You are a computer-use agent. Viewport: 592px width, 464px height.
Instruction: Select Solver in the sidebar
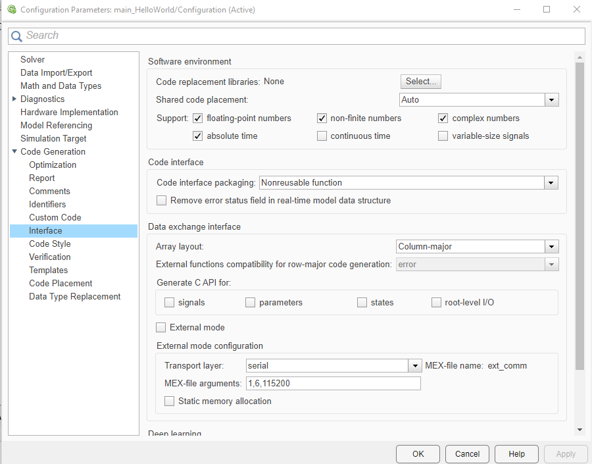pos(32,59)
